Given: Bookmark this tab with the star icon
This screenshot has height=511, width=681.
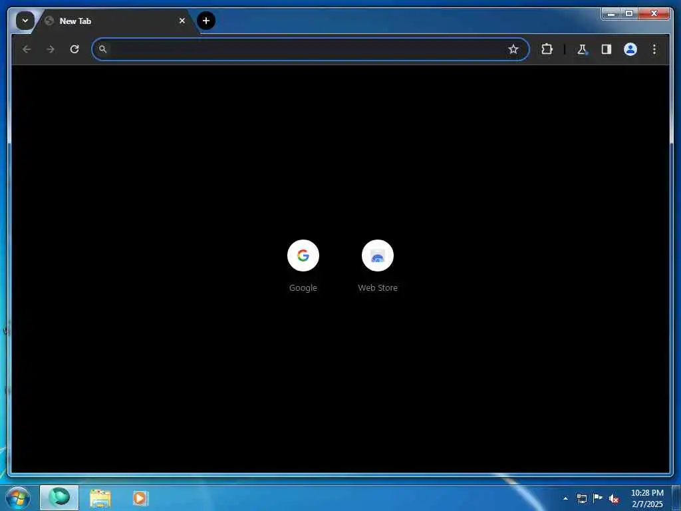Looking at the screenshot, I should 513,49.
